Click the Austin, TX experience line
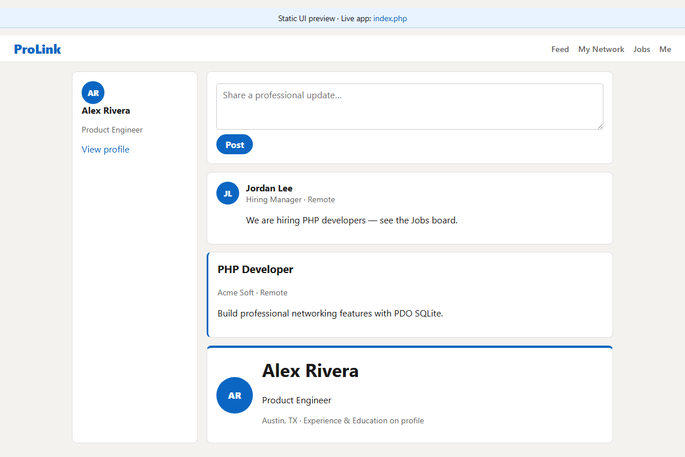Screen dimensions: 685x457 coord(343,420)
